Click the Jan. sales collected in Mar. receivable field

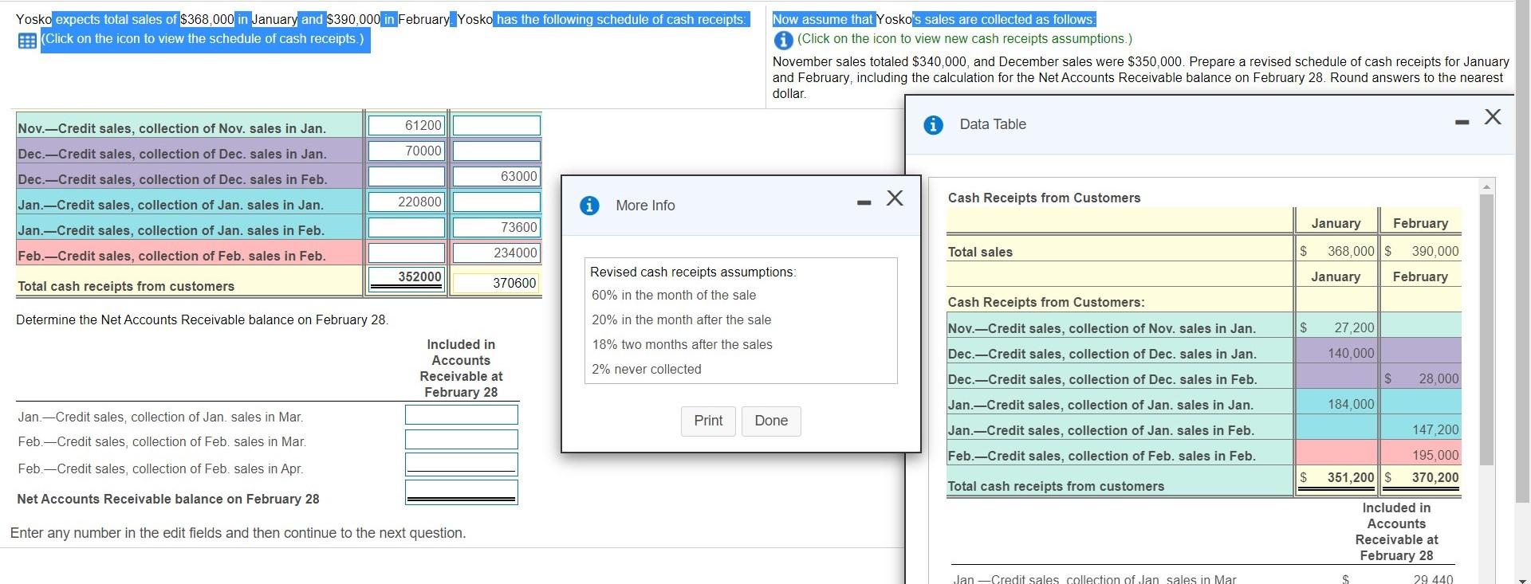pyautogui.click(x=461, y=414)
